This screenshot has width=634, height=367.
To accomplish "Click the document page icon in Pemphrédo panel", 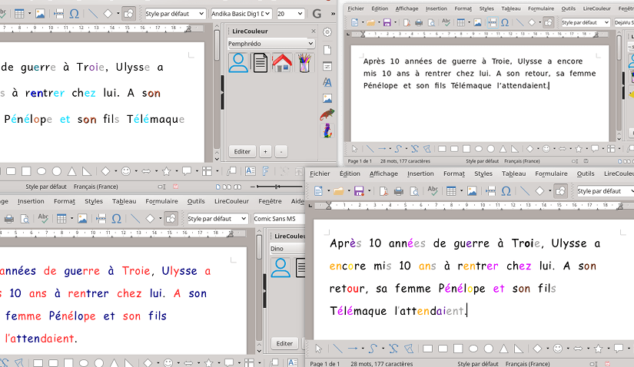I will pyautogui.click(x=261, y=62).
